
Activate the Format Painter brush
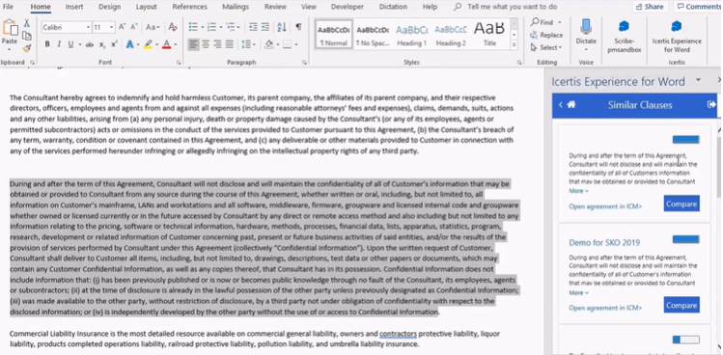point(27,47)
